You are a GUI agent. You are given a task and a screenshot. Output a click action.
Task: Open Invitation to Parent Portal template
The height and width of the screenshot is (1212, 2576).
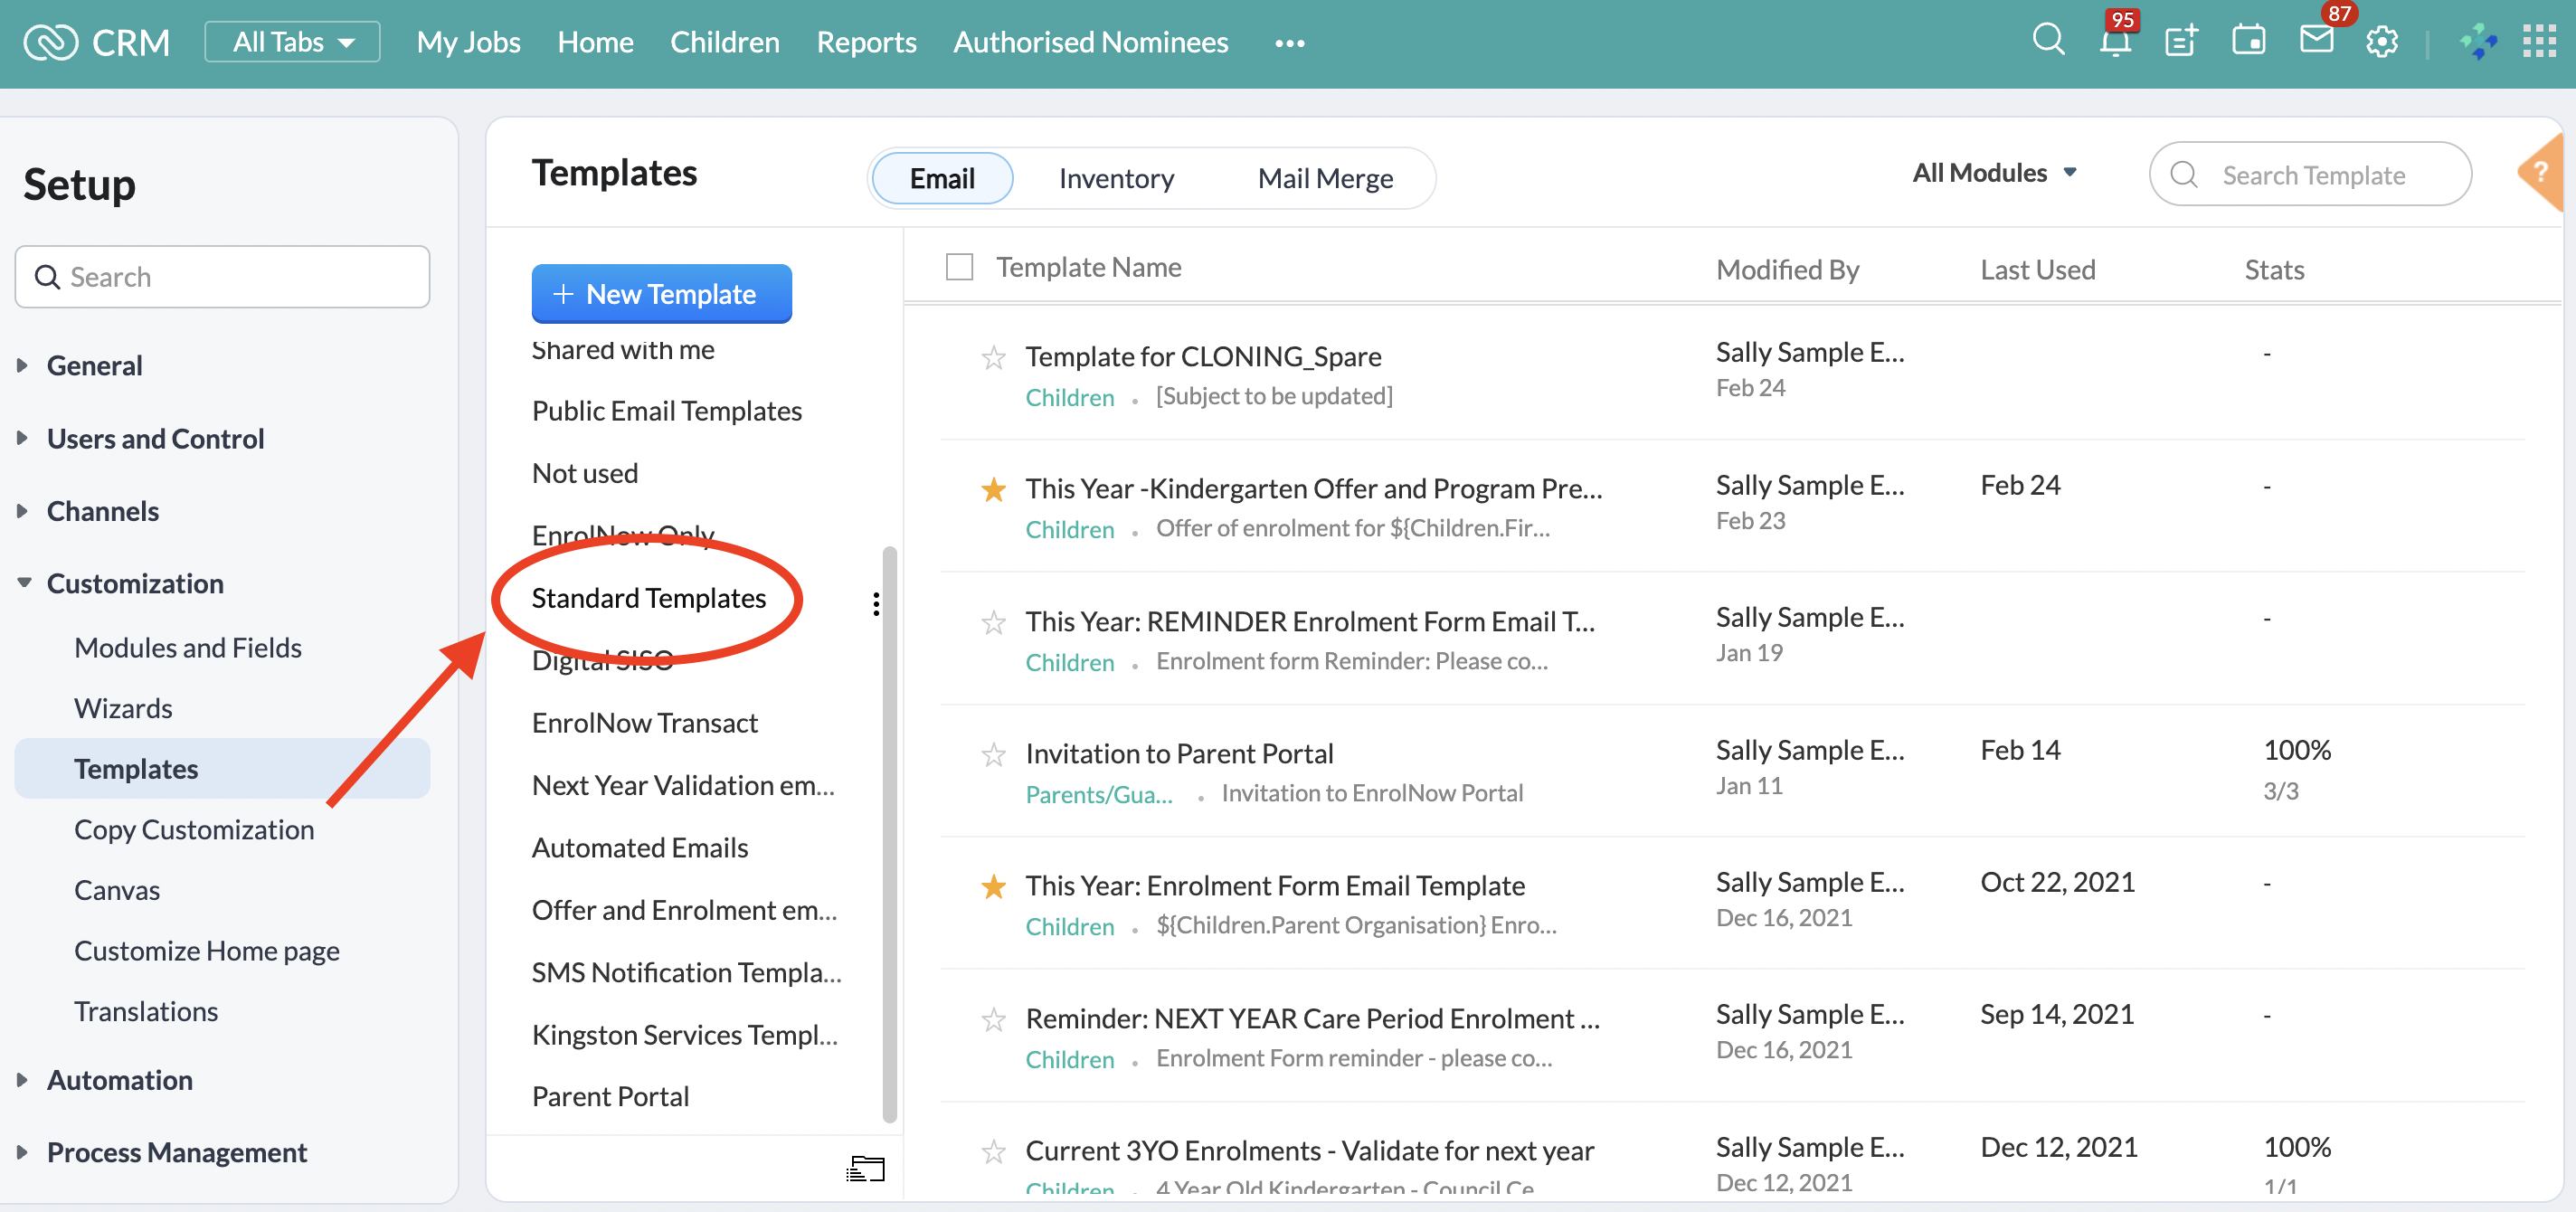(1179, 753)
